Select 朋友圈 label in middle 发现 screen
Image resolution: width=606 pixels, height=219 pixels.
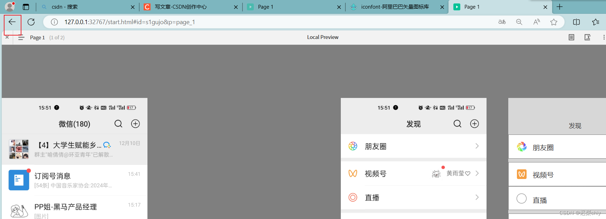pos(376,146)
